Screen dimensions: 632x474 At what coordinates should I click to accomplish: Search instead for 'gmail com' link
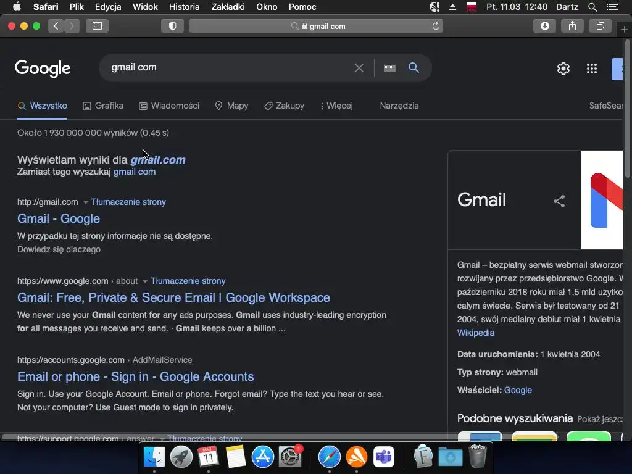[134, 172]
